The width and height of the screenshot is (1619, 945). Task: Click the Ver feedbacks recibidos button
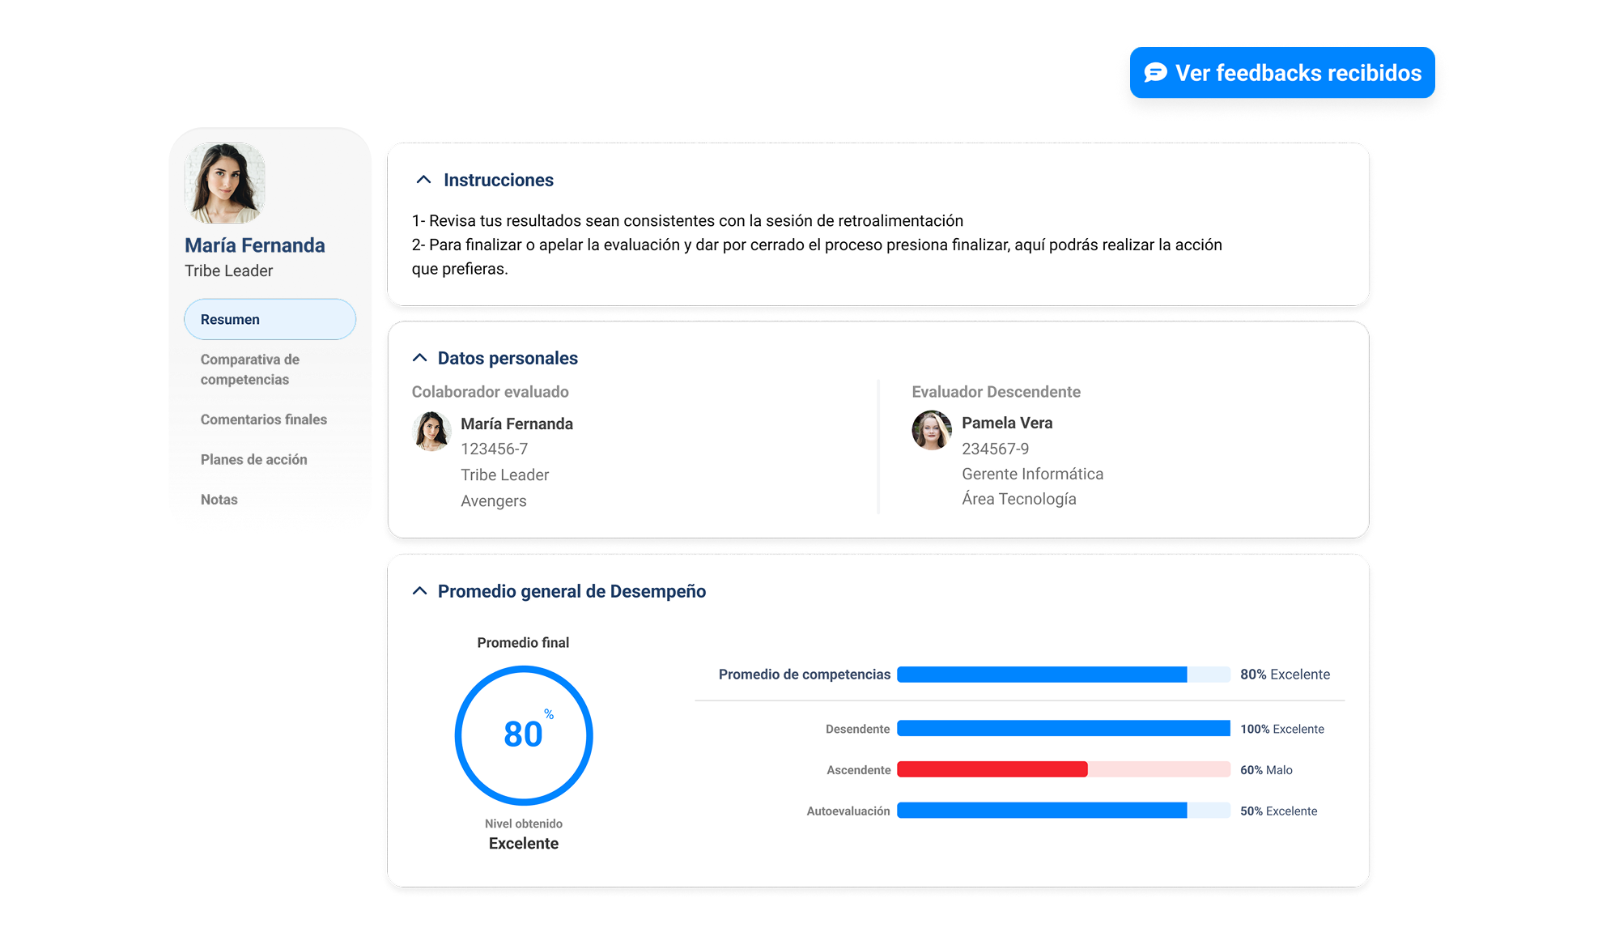[x=1281, y=73]
